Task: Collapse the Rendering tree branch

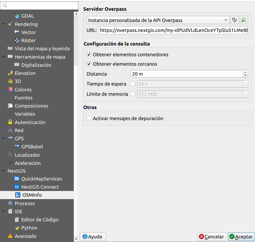Action: pyautogui.click(x=3, y=24)
